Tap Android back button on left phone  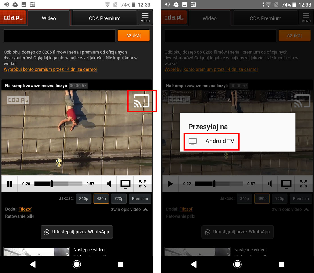point(33,264)
